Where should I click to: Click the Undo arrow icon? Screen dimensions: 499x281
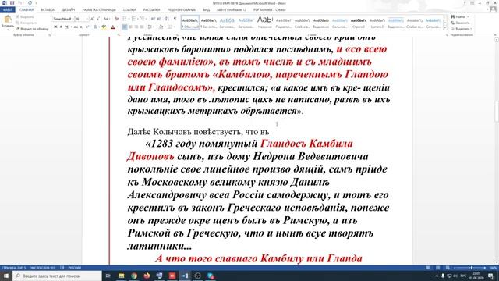(x=19, y=3)
